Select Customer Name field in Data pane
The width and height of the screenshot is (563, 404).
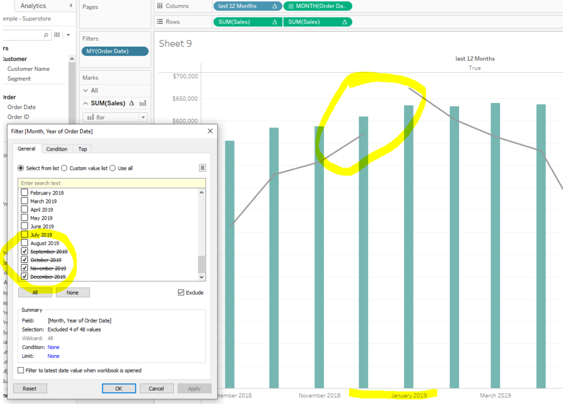point(29,69)
